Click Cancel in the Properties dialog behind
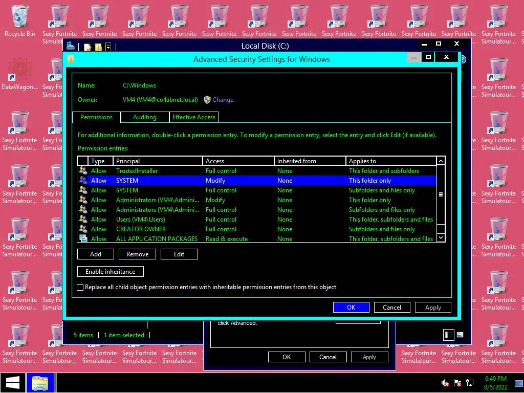 (x=328, y=357)
